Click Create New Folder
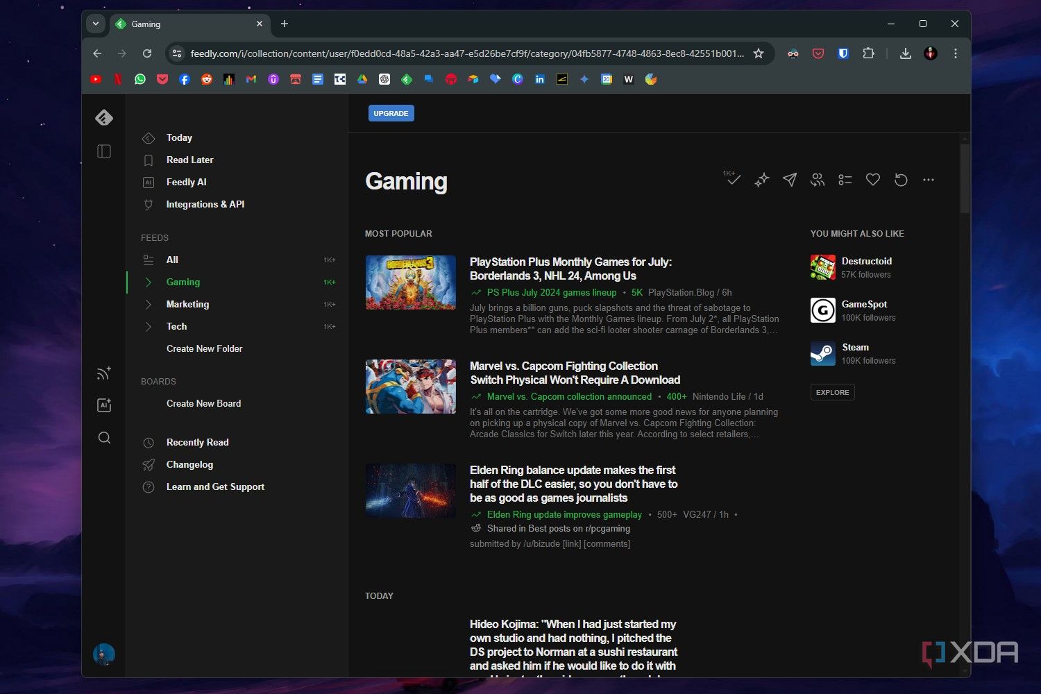Image resolution: width=1041 pixels, height=694 pixels. coord(204,348)
